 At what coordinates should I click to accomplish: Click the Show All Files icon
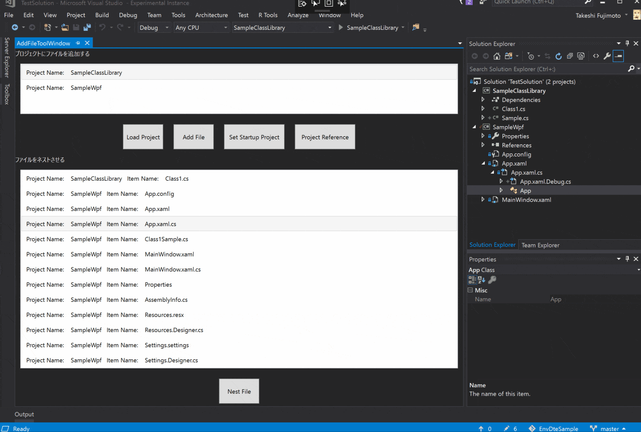581,56
